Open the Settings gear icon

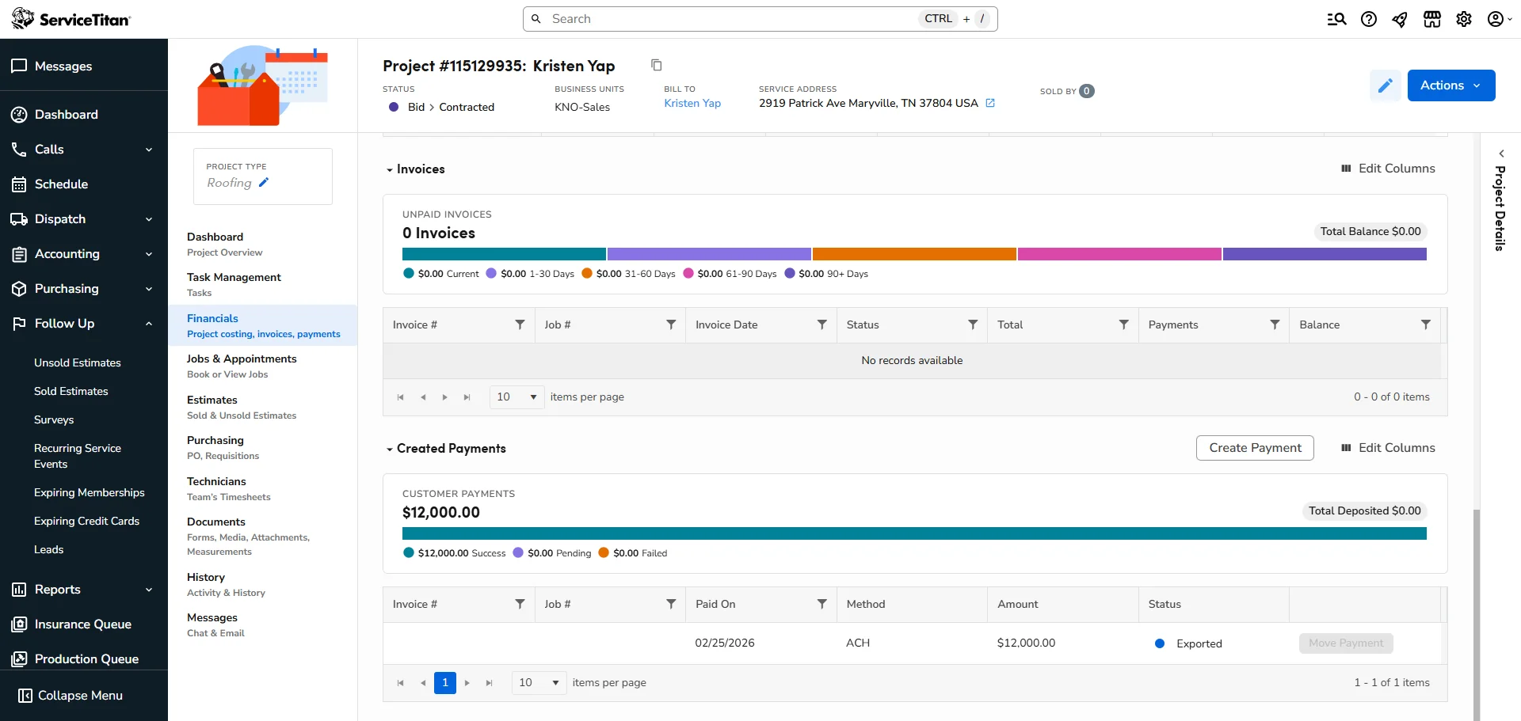tap(1463, 18)
